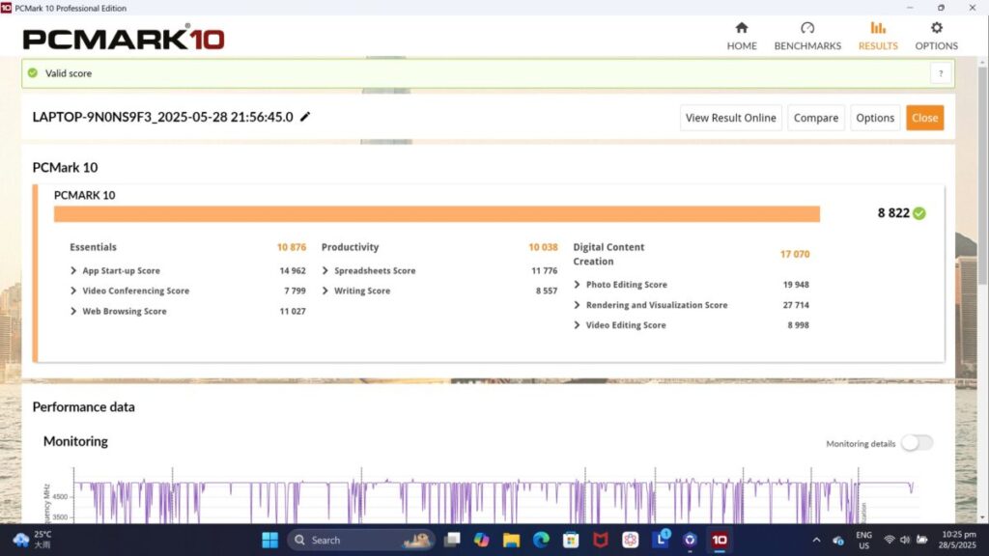Click the Photo Editing value 19 948

796,285
